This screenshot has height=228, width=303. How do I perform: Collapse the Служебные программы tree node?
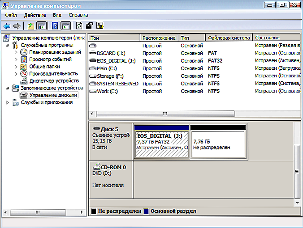(x=7, y=46)
